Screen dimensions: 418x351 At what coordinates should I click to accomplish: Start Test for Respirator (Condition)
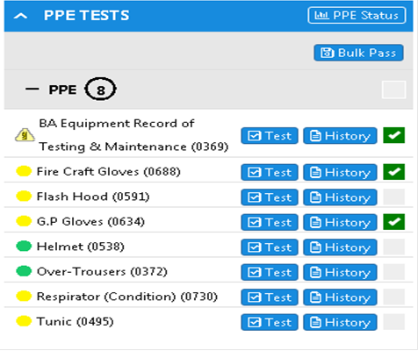270,297
